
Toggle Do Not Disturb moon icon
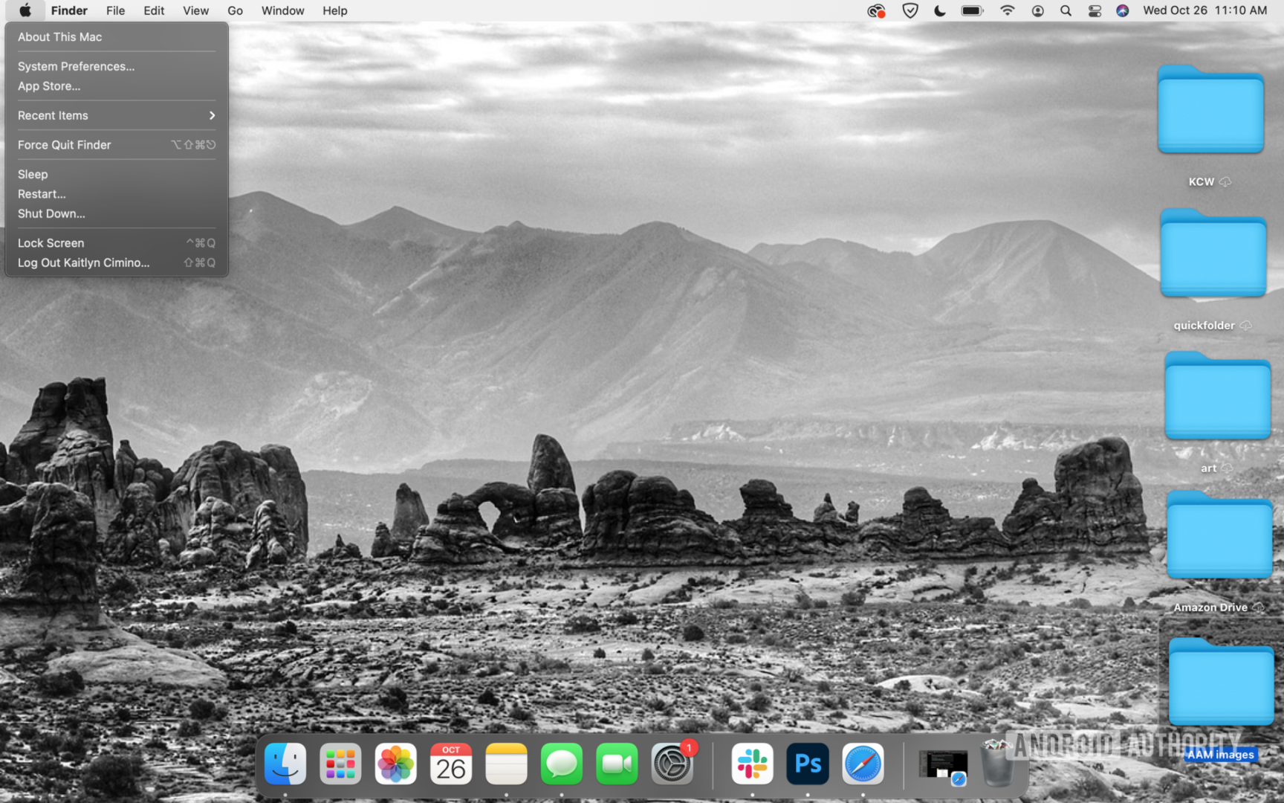click(940, 10)
